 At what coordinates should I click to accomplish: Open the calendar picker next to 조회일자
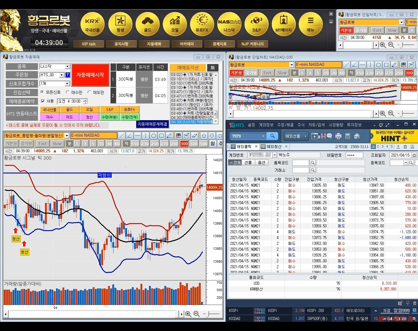click(x=414, y=155)
